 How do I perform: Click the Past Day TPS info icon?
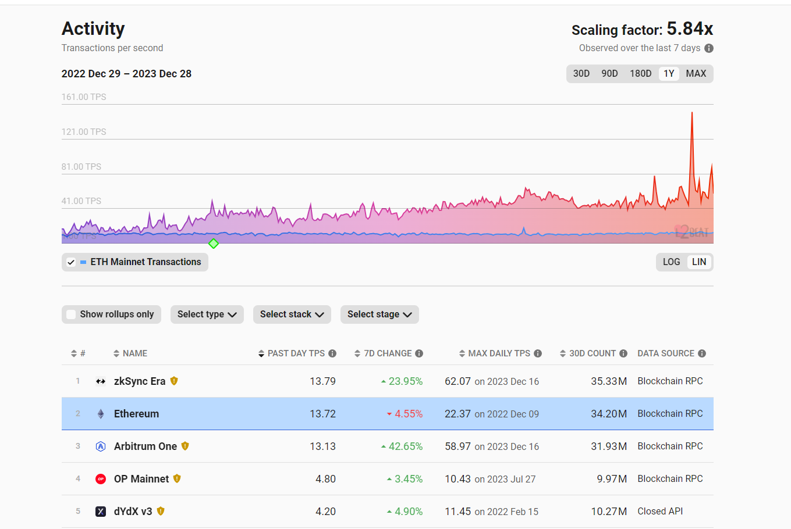[332, 353]
